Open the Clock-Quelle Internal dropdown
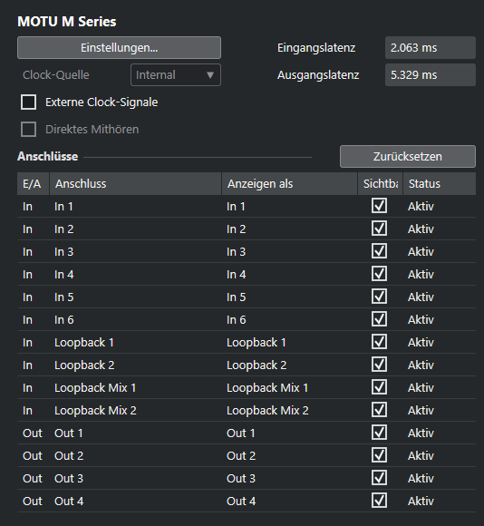The height and width of the screenshot is (526, 484). click(176, 74)
